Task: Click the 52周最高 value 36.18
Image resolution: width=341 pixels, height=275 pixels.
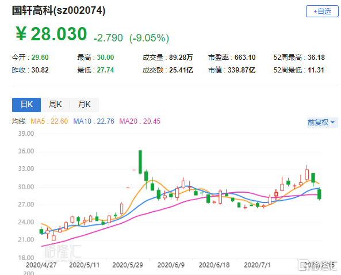Action: coord(316,58)
